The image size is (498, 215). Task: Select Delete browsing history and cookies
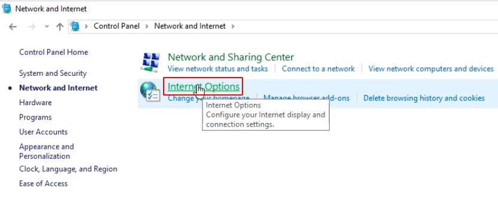[x=424, y=98]
